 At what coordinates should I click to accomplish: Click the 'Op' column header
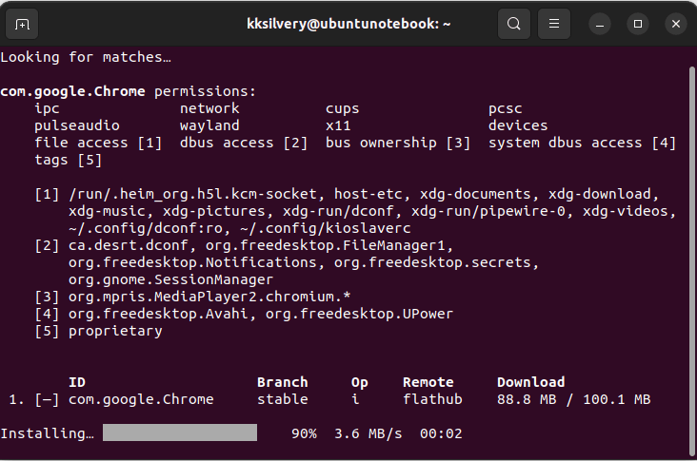(359, 383)
